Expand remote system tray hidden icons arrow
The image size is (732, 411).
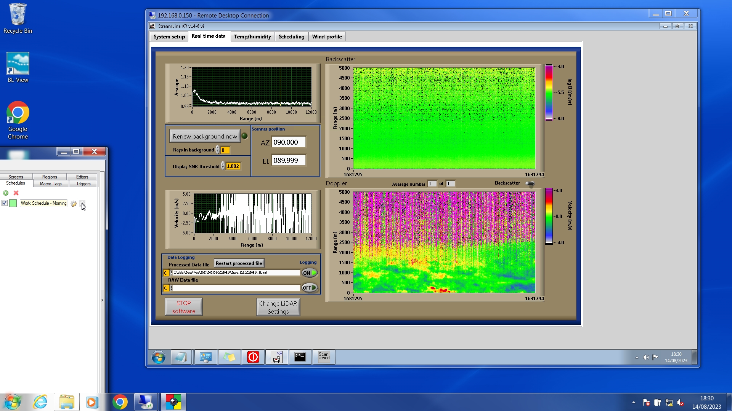click(x=636, y=357)
